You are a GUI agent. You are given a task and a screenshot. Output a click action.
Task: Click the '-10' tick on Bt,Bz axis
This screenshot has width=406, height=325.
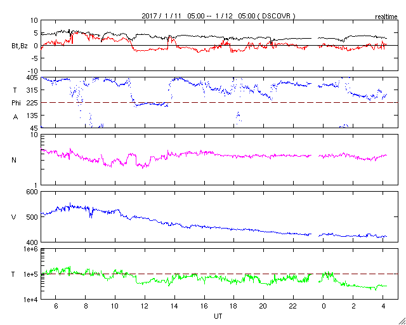(33, 70)
